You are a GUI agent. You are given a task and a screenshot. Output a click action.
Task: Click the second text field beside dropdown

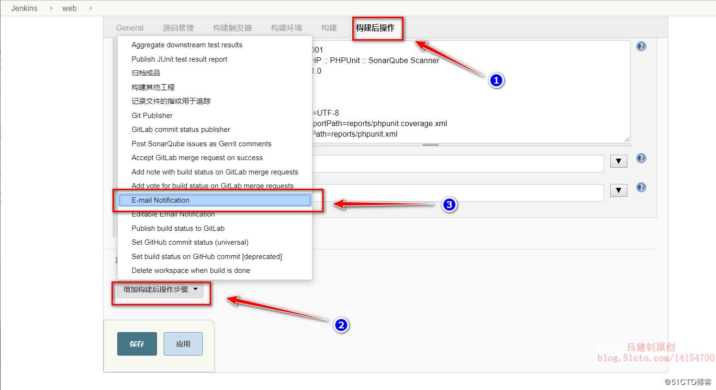[x=458, y=193]
